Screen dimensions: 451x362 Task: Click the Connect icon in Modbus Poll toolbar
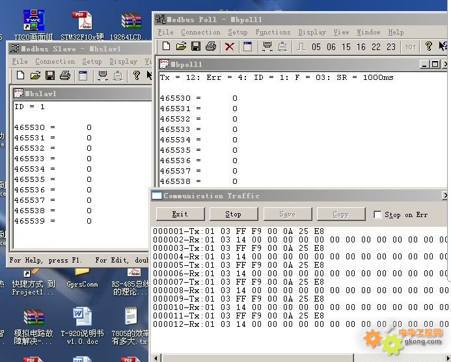(267, 46)
